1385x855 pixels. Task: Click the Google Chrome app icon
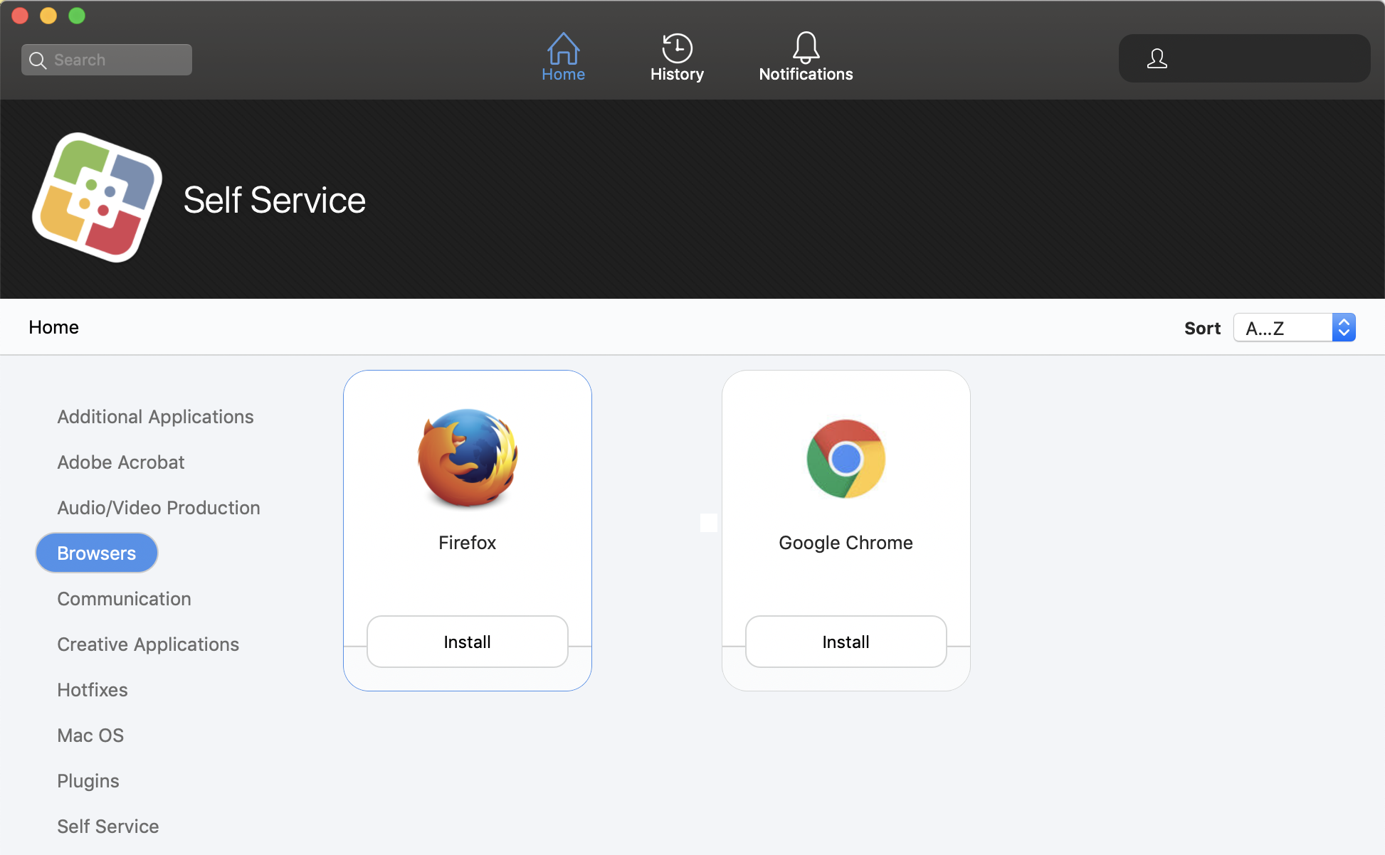tap(846, 459)
